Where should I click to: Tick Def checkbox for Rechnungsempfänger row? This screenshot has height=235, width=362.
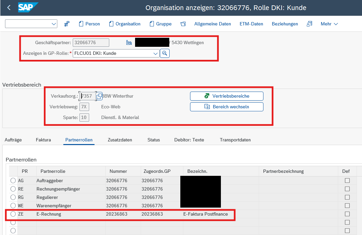pyautogui.click(x=347, y=189)
